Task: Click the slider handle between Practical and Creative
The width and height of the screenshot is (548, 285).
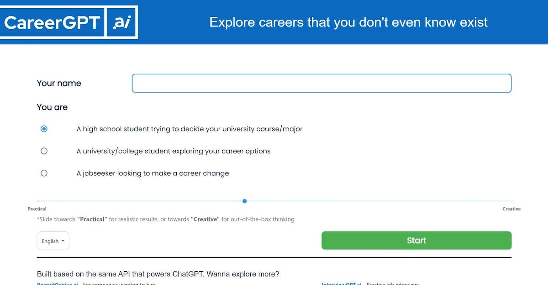Action: (245, 201)
